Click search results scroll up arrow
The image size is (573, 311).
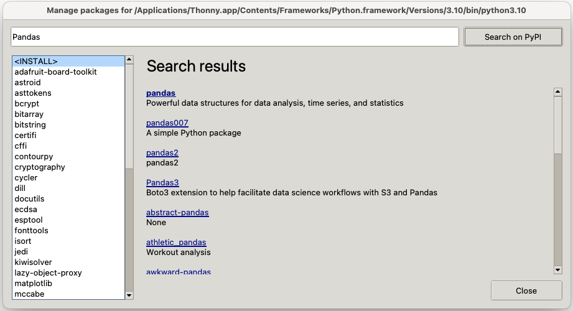(557, 91)
